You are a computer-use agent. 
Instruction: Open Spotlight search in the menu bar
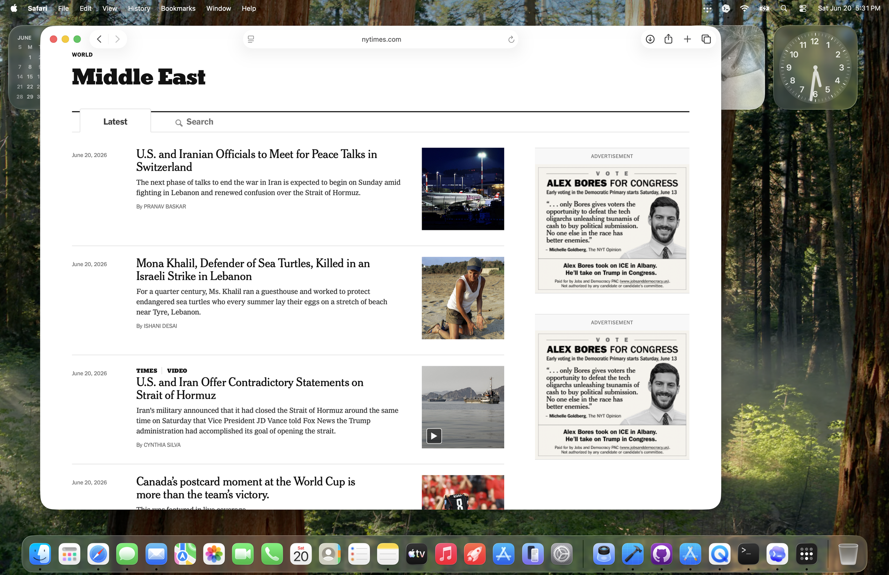[783, 8]
